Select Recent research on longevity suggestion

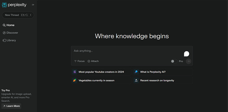point(163,80)
